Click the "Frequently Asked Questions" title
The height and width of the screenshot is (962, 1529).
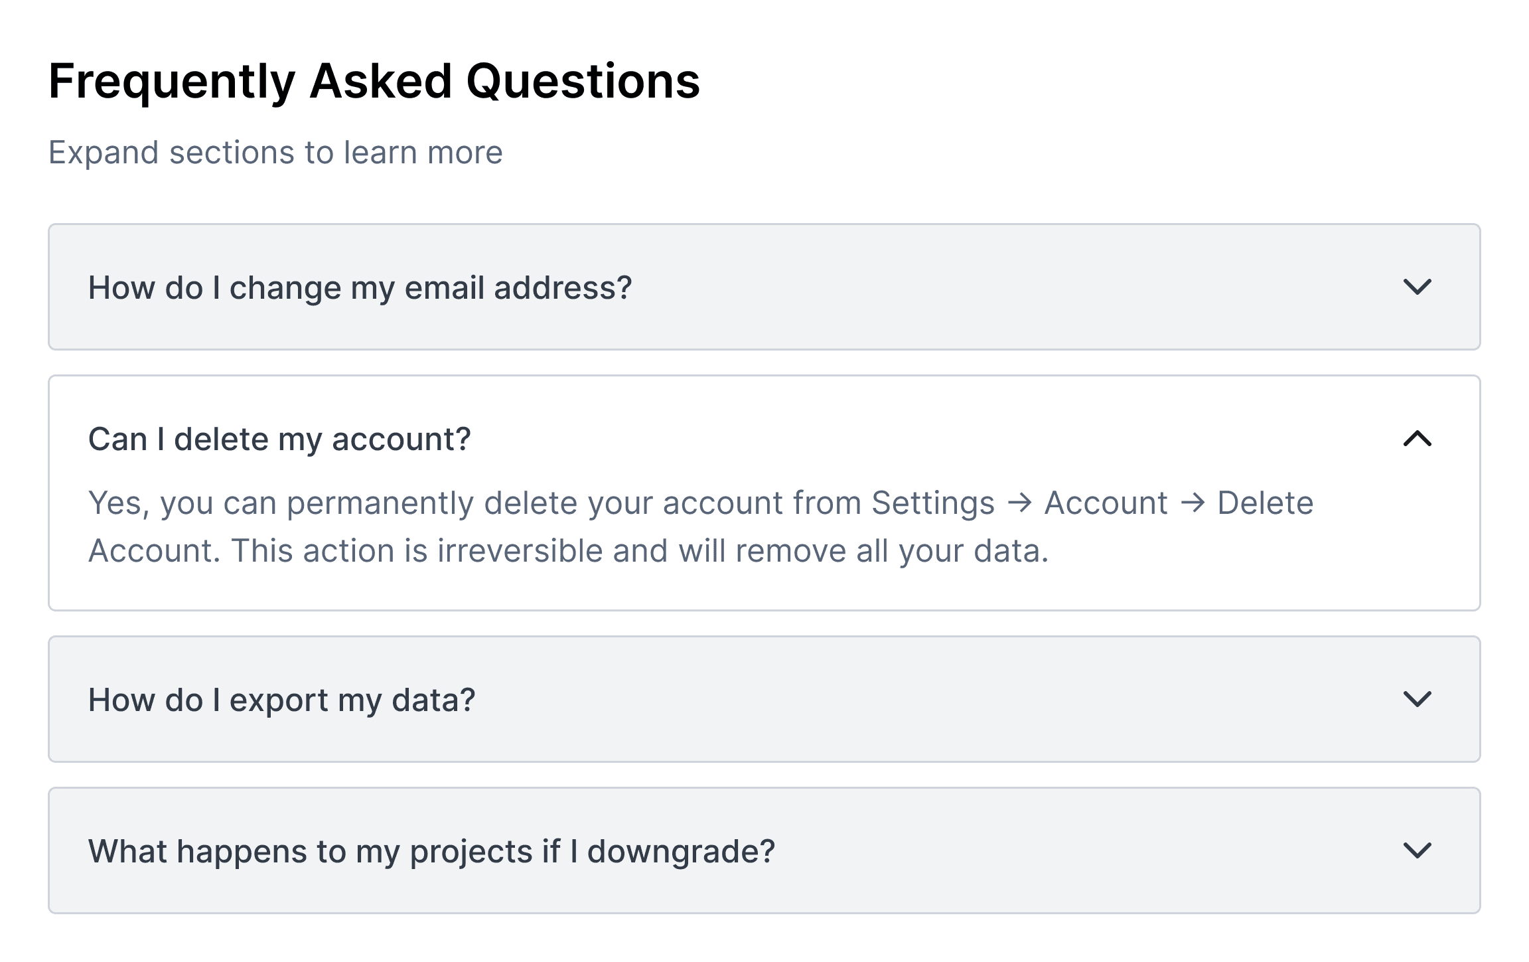pyautogui.click(x=374, y=82)
